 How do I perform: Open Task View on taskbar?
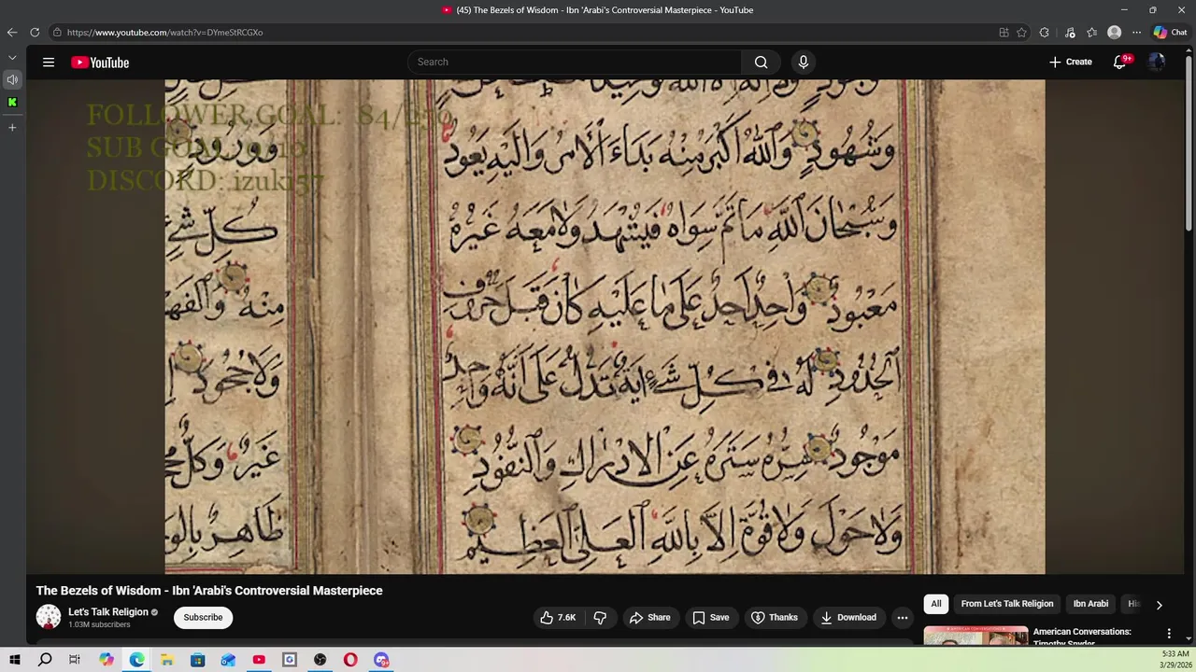[75, 660]
